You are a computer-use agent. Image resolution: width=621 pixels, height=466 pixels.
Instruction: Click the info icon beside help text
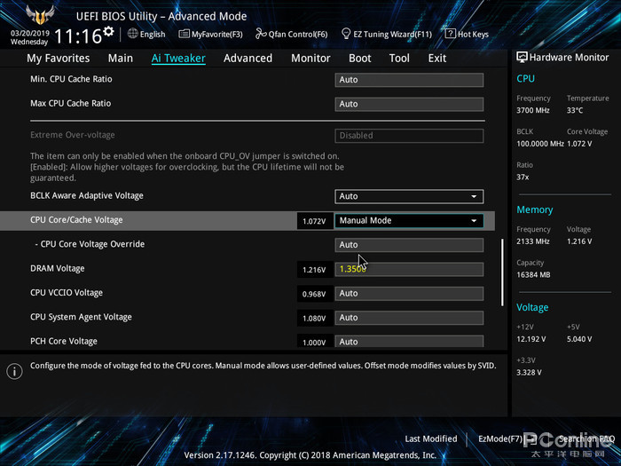click(x=14, y=371)
